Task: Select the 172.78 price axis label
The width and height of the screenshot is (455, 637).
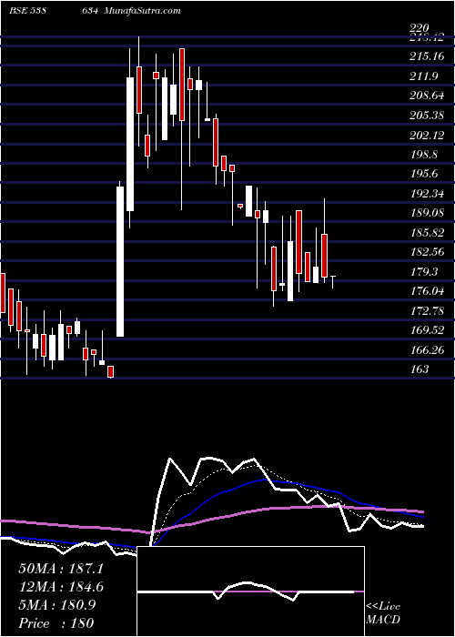Action: pos(427,311)
